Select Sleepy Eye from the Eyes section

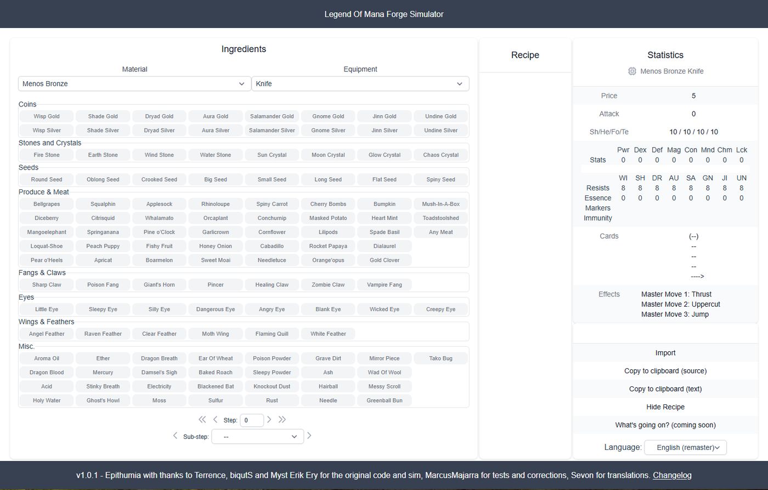coord(103,309)
